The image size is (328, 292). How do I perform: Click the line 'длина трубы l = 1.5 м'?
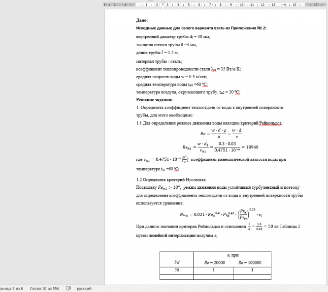pyautogui.click(x=157, y=53)
